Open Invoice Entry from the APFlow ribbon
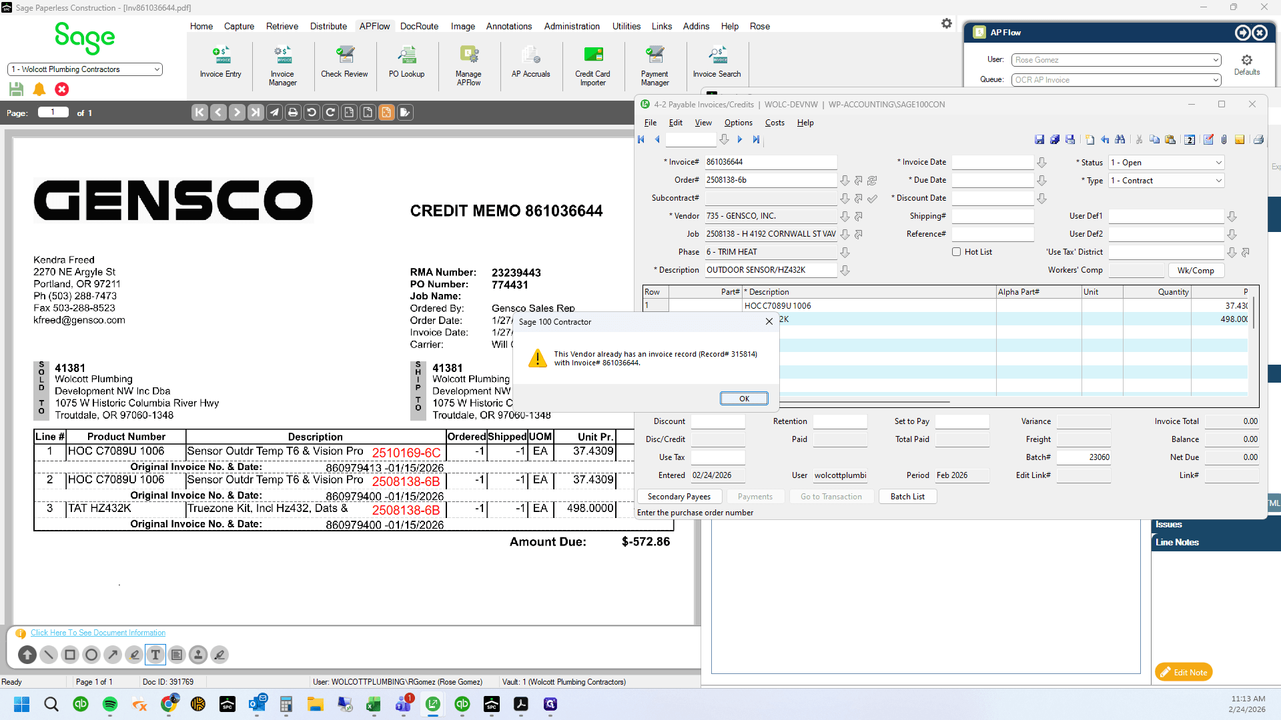Viewport: 1281px width, 720px height. pyautogui.click(x=220, y=62)
